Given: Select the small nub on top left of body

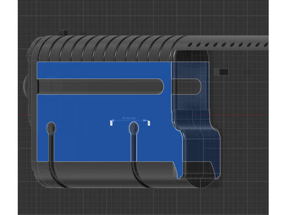Looking at the screenshot, I should [63, 33].
